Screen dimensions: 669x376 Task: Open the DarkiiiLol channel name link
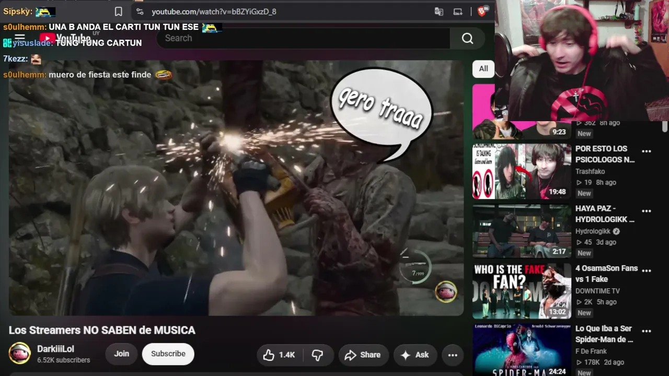(55, 349)
